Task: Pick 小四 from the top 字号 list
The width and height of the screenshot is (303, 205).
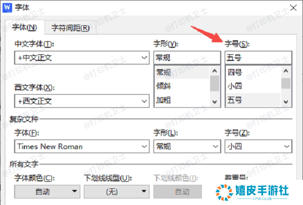Action: 252,86
